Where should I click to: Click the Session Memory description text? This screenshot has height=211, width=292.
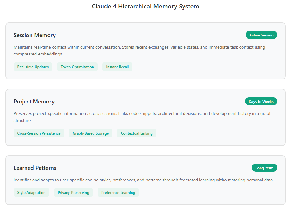(139, 51)
